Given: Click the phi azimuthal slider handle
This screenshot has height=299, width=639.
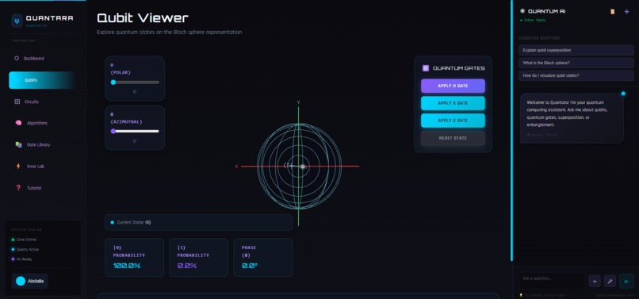Looking at the screenshot, I should tap(113, 131).
